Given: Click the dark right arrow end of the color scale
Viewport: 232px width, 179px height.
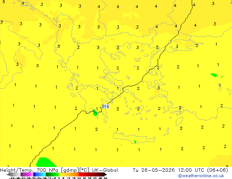Looking at the screenshot, I should tap(105, 175).
